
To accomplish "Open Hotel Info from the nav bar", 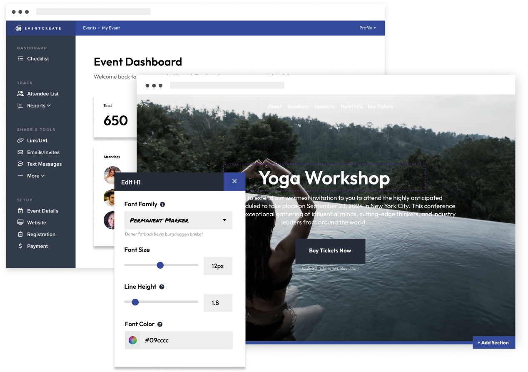I will (x=351, y=106).
